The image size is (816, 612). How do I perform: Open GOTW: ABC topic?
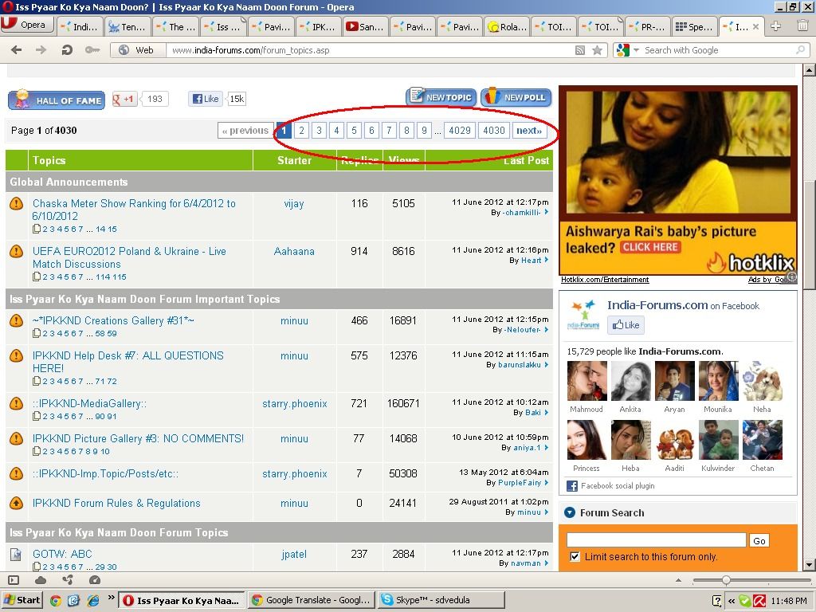pos(62,554)
